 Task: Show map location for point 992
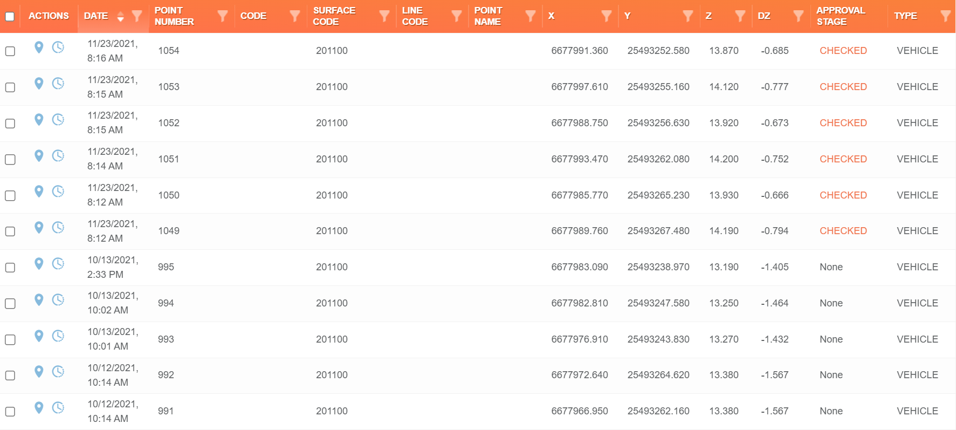pos(39,372)
